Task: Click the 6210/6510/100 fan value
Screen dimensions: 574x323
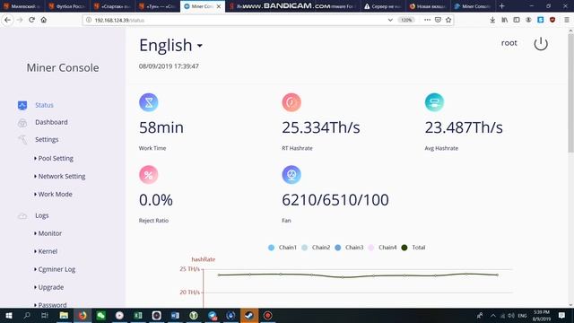Action: (335, 200)
